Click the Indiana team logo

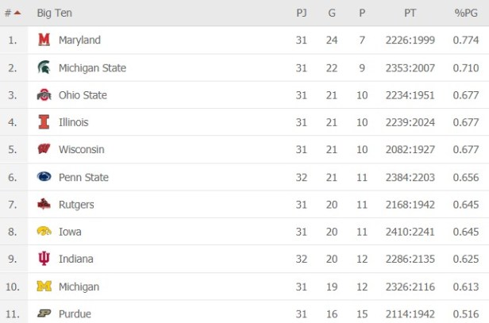click(44, 259)
